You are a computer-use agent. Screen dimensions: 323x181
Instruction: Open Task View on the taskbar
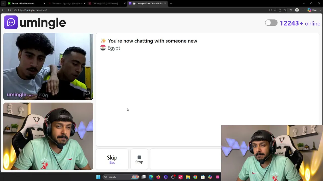[144, 177]
